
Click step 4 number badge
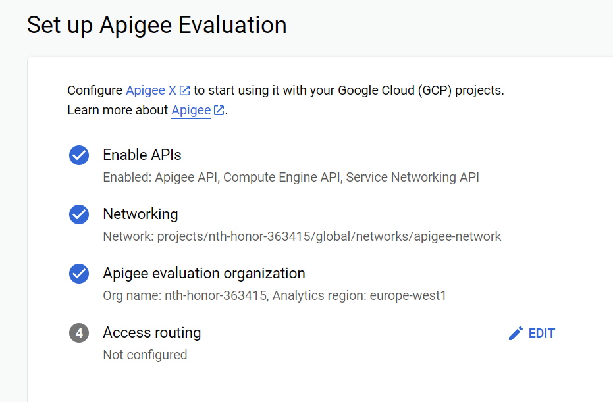click(x=79, y=333)
